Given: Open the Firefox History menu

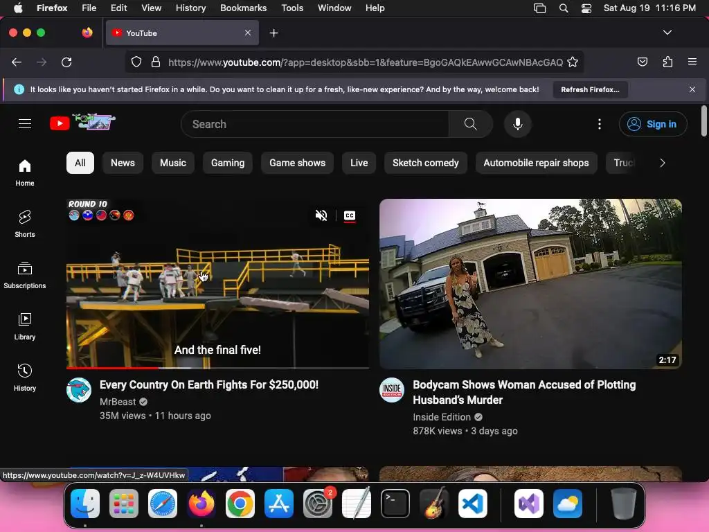Looking at the screenshot, I should [x=191, y=8].
